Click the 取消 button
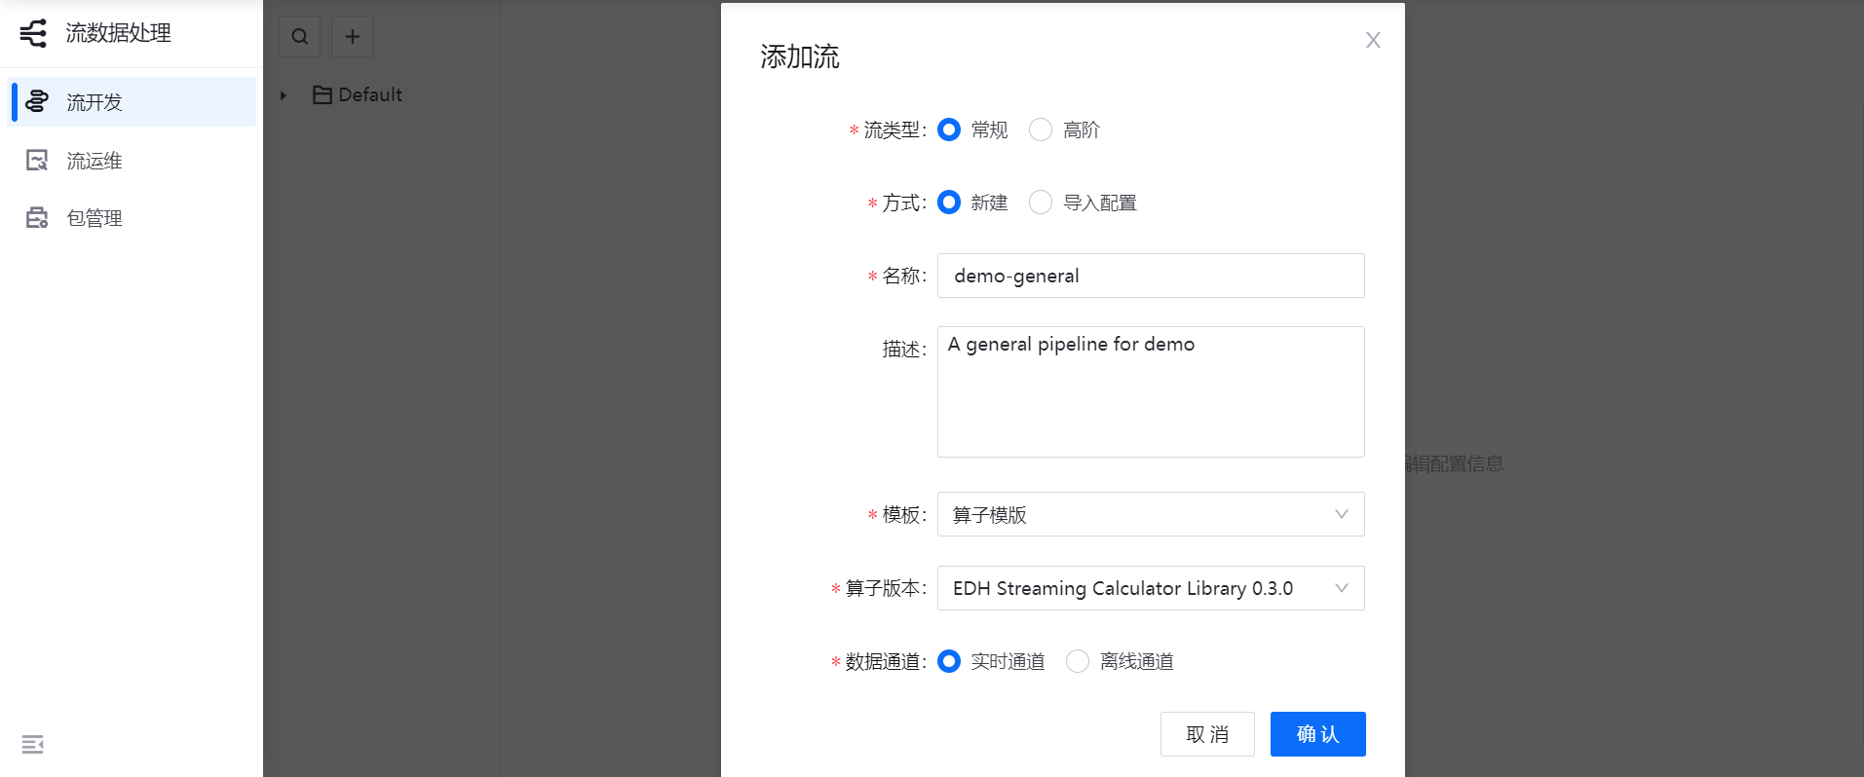 click(1207, 734)
